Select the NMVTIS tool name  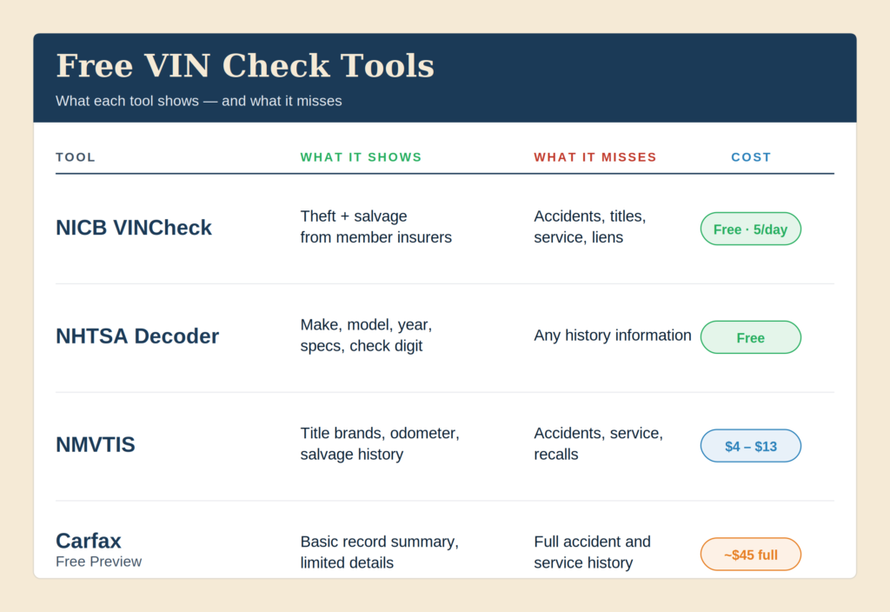(x=96, y=444)
